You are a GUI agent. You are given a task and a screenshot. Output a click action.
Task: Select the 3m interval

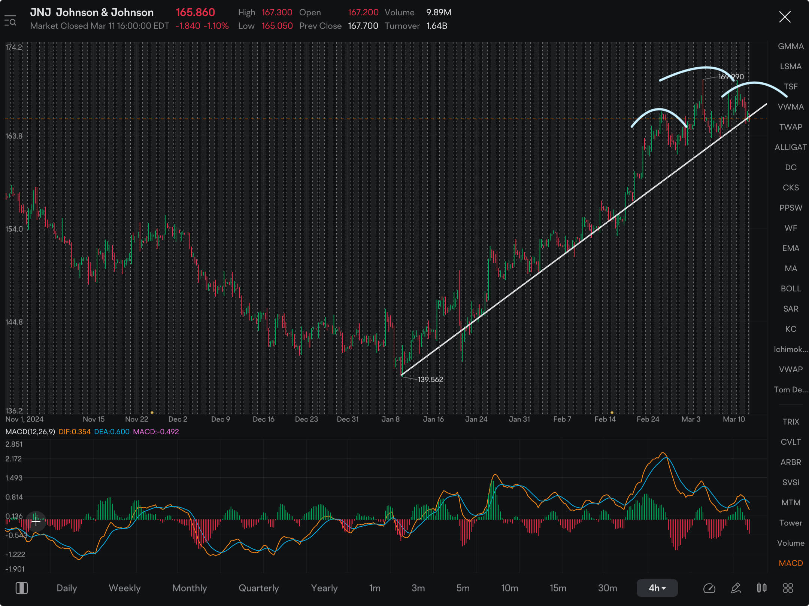[418, 588]
